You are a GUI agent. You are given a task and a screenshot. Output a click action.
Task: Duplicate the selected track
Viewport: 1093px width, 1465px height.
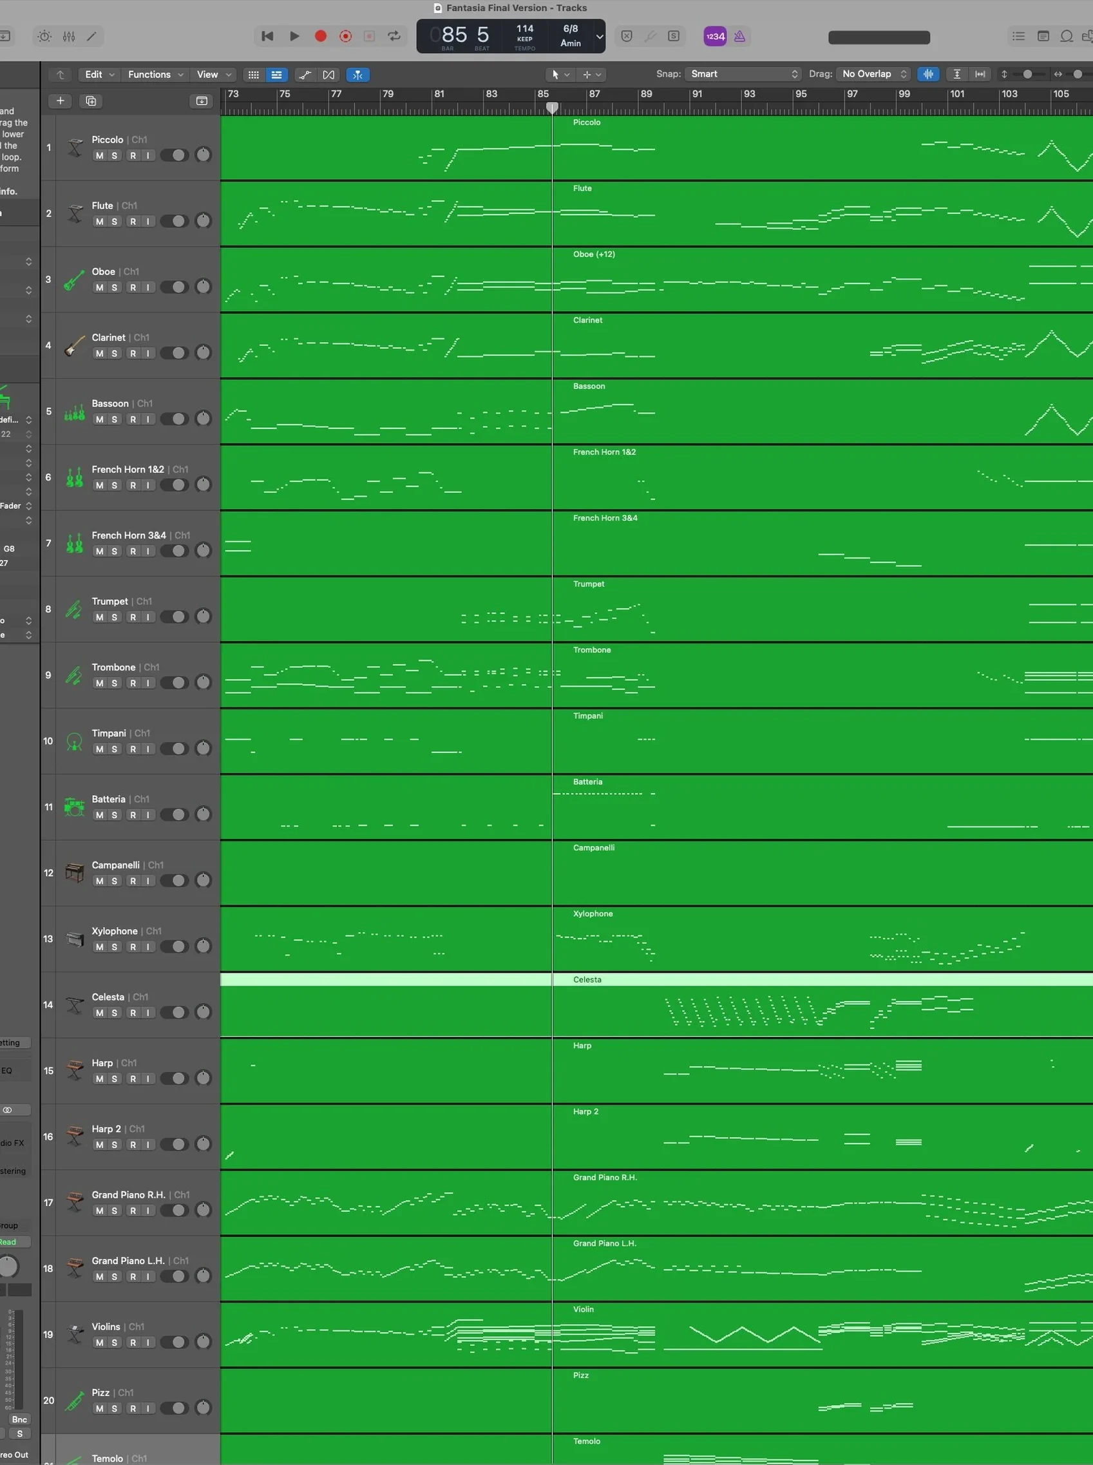[91, 101]
